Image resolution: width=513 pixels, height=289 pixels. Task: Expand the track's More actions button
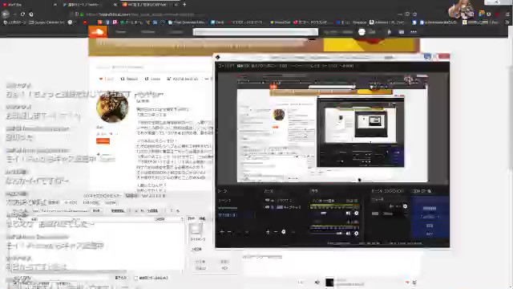[x=207, y=79]
